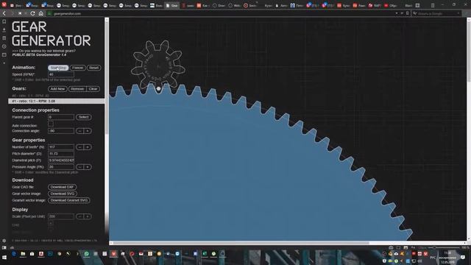Open the Vivaldi main menu icon

(x=4, y=4)
